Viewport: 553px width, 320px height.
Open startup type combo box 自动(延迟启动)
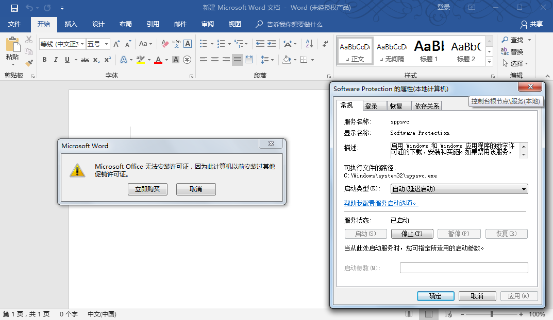(x=459, y=189)
